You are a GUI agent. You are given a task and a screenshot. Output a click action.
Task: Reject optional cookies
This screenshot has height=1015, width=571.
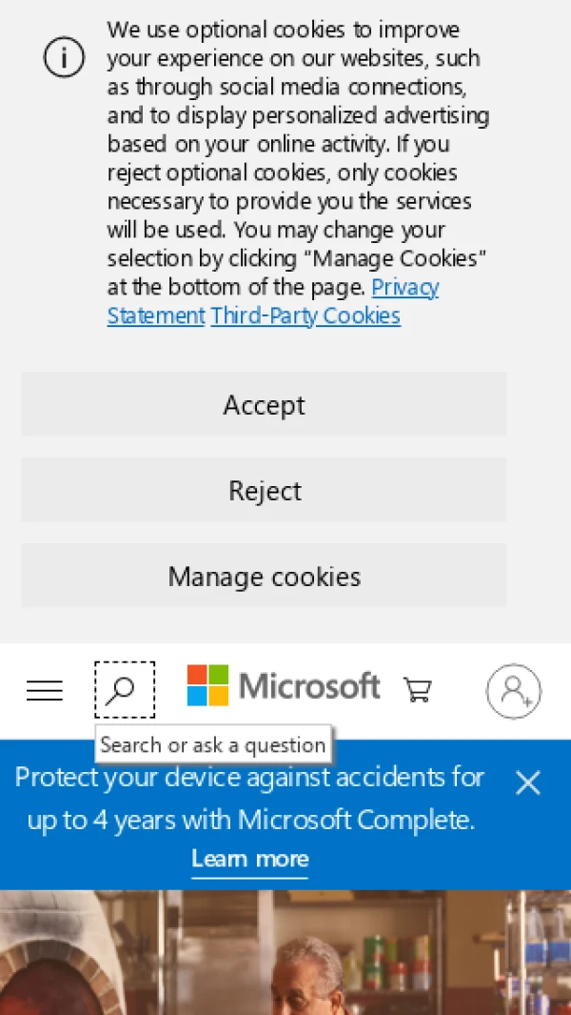pyautogui.click(x=264, y=491)
